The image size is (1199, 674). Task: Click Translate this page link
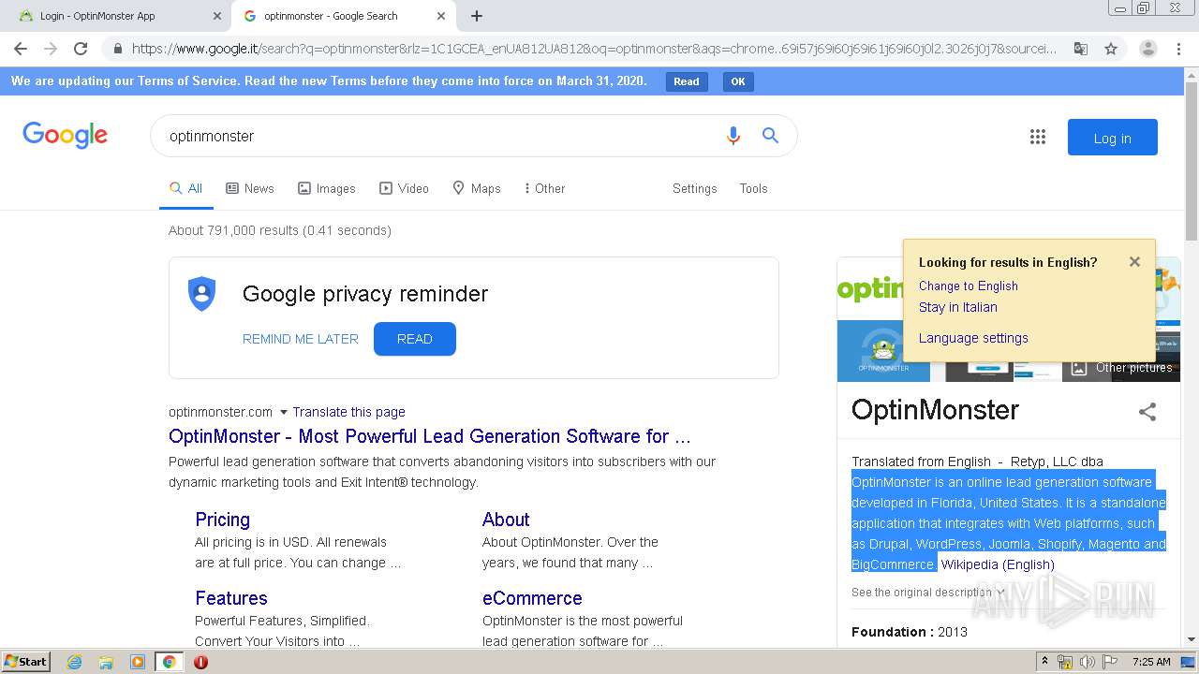[x=348, y=412]
